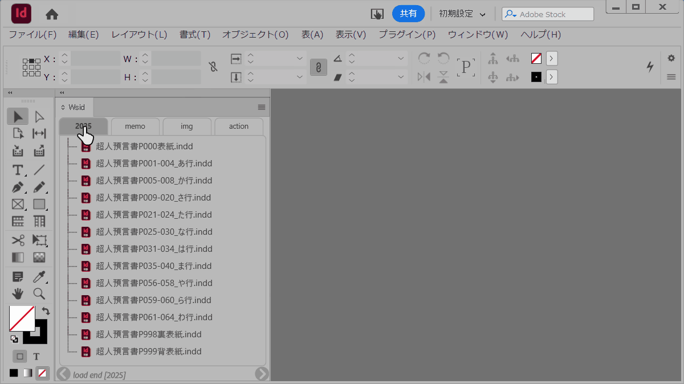This screenshot has height=384, width=684.
Task: Select the Pen tool
Action: (18, 187)
